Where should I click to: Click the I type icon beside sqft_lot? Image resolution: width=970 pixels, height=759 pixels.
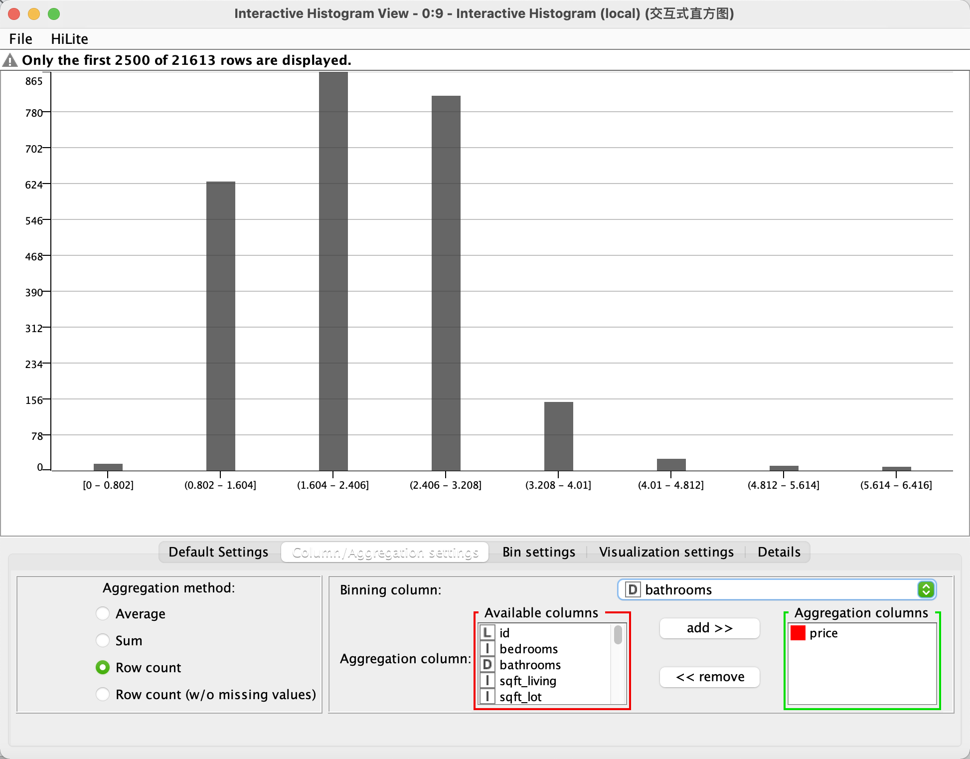coord(487,697)
